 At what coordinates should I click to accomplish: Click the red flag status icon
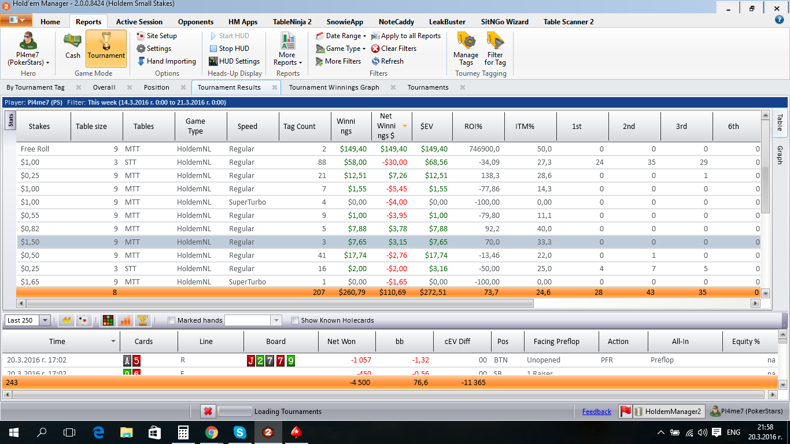point(625,412)
